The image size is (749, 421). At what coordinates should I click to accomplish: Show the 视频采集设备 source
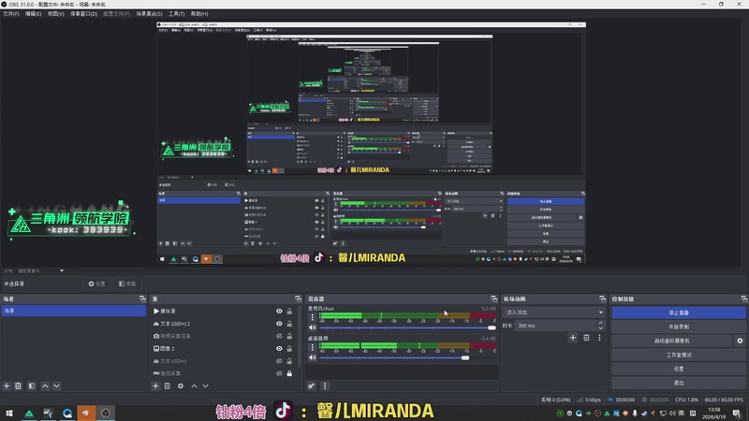click(279, 336)
